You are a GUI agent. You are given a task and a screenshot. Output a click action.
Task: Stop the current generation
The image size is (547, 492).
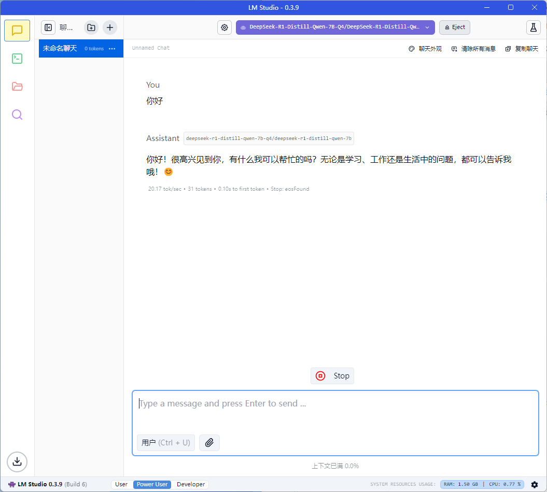click(332, 376)
